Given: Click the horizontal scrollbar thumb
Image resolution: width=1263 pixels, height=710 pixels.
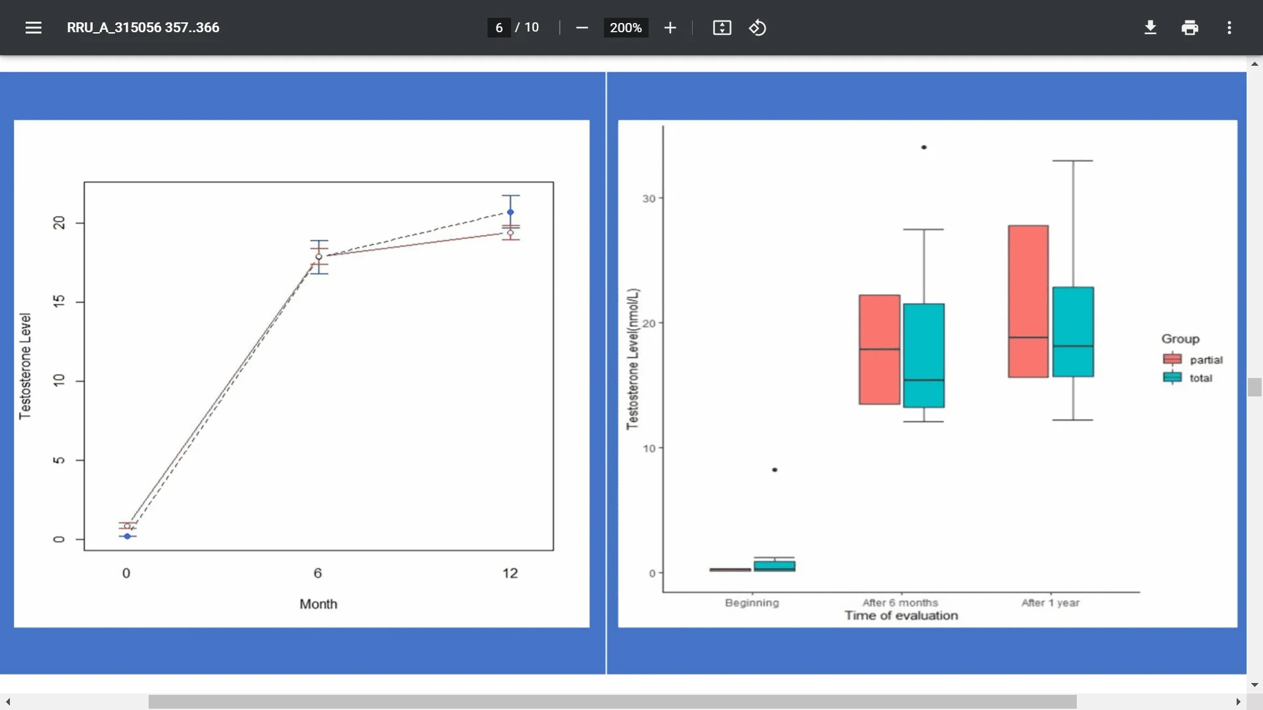Looking at the screenshot, I should [x=612, y=701].
